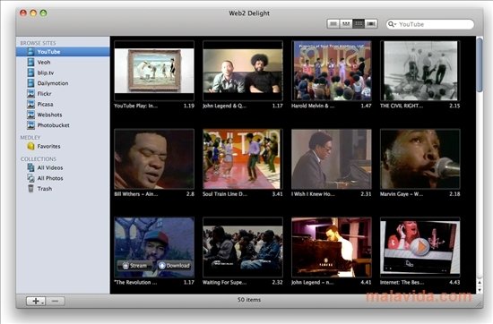Click the scrollbar down arrow

coord(480,290)
